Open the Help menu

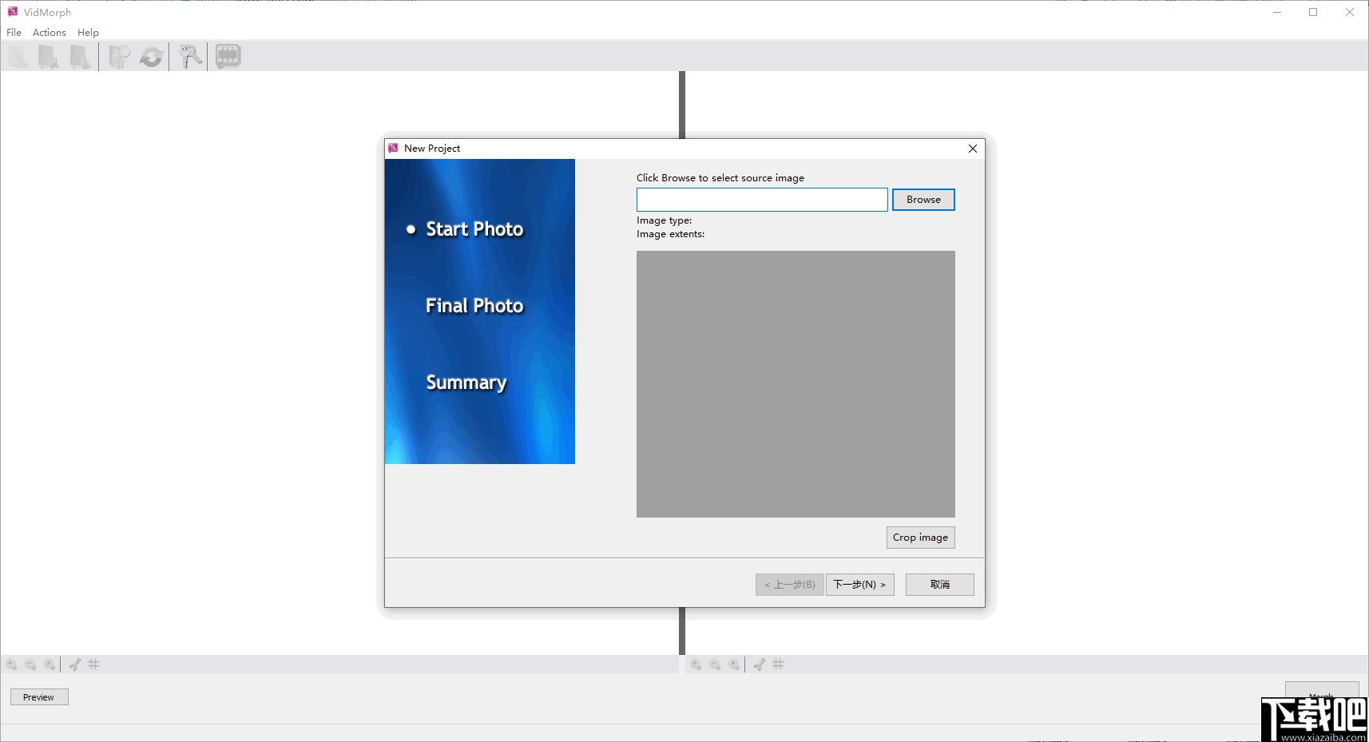tap(88, 33)
